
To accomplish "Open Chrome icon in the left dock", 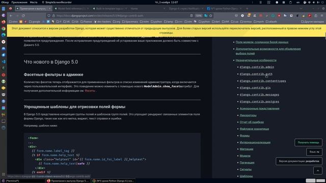I will 4,28.
